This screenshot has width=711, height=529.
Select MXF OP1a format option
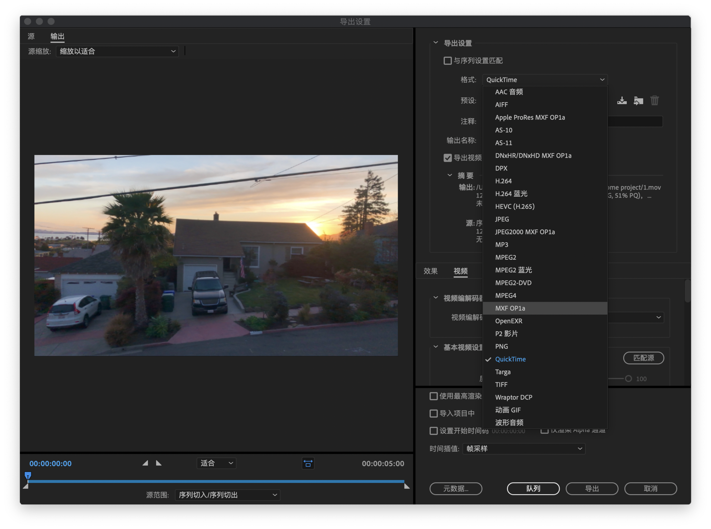pos(510,308)
